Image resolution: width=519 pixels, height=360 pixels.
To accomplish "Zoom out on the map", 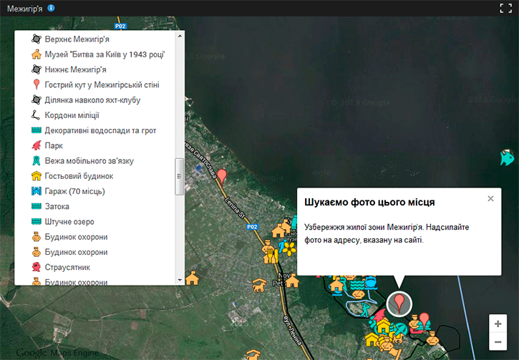I will (498, 341).
